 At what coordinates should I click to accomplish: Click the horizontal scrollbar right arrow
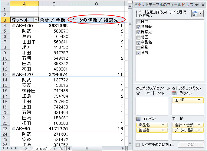pyautogui.click(x=123, y=148)
